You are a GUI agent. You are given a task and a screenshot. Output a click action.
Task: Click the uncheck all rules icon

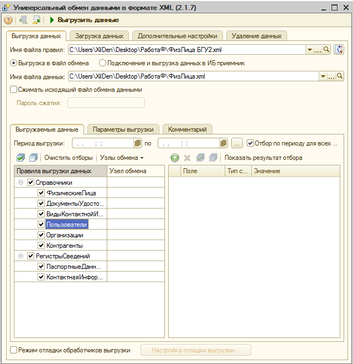tap(33, 158)
